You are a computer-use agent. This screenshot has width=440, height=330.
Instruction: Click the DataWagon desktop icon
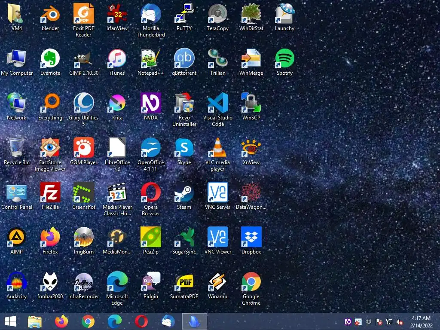251,192
